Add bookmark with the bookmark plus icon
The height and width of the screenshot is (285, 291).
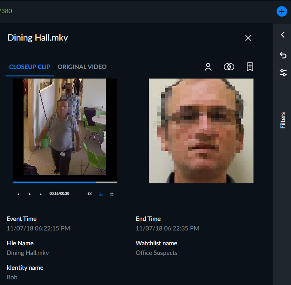250,67
